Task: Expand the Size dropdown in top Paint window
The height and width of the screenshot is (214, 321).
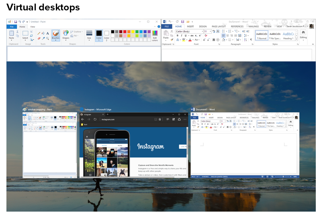Action: [89, 40]
